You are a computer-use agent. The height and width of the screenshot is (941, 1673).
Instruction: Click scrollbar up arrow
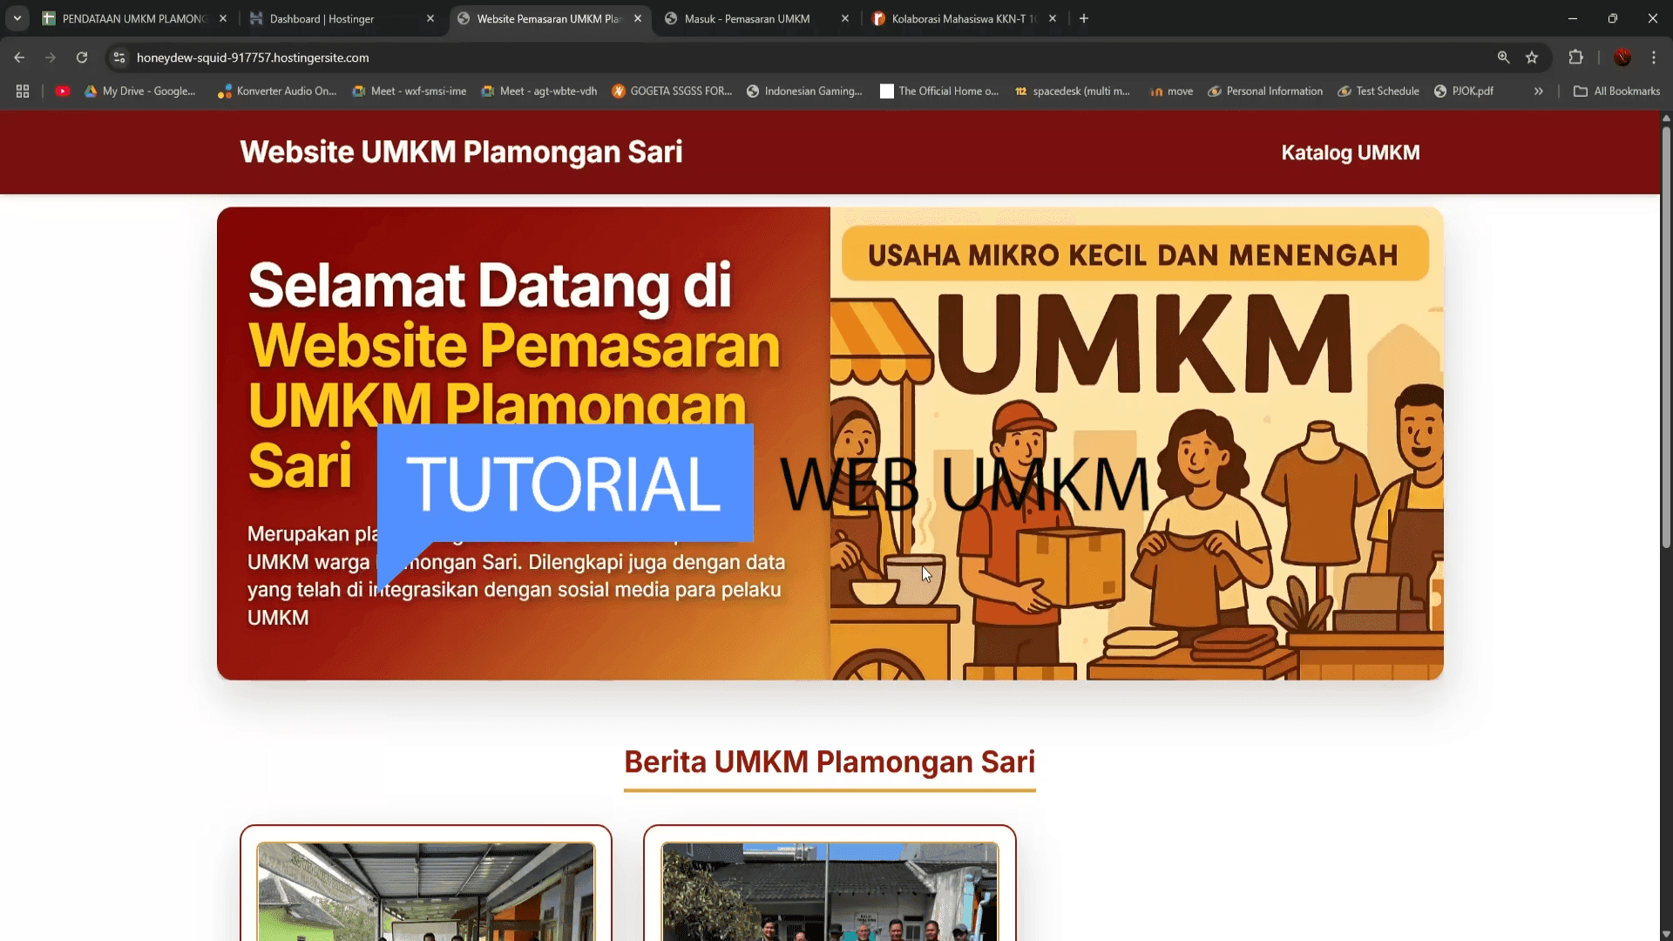click(x=1666, y=118)
